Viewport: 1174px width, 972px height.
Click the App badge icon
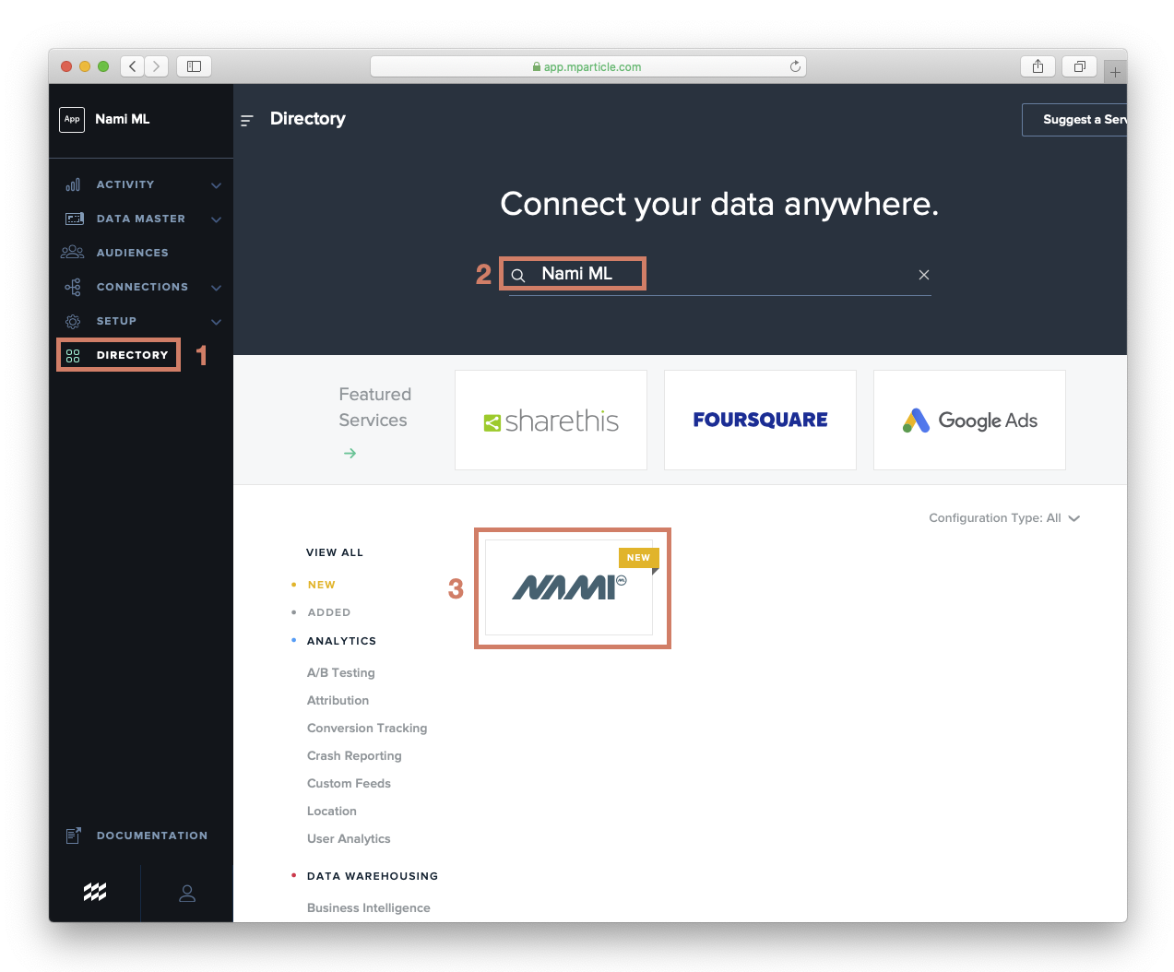(x=72, y=119)
